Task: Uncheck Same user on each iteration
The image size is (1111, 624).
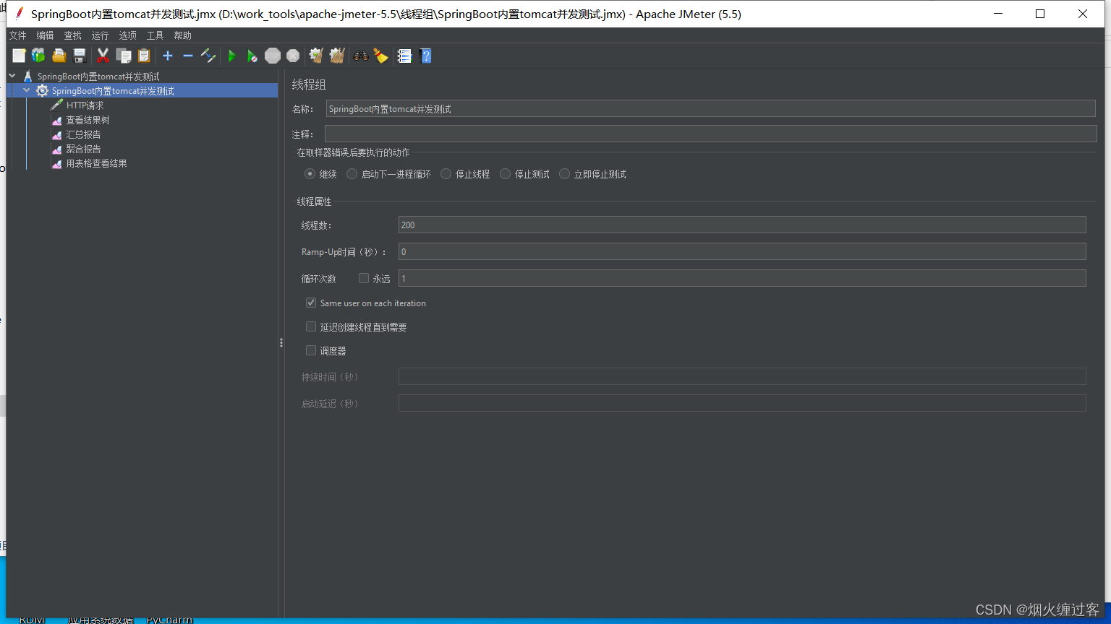Action: (311, 303)
